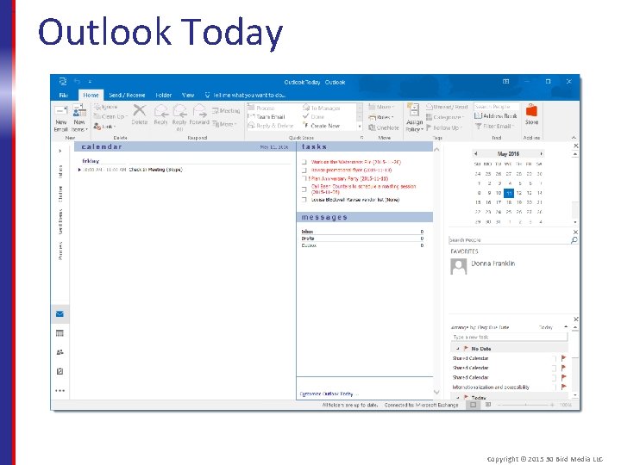
Task: Switch to the Send / Receive tab
Action: pyautogui.click(x=127, y=96)
